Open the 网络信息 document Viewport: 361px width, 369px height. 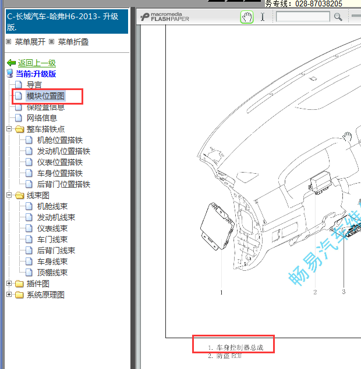click(x=42, y=118)
